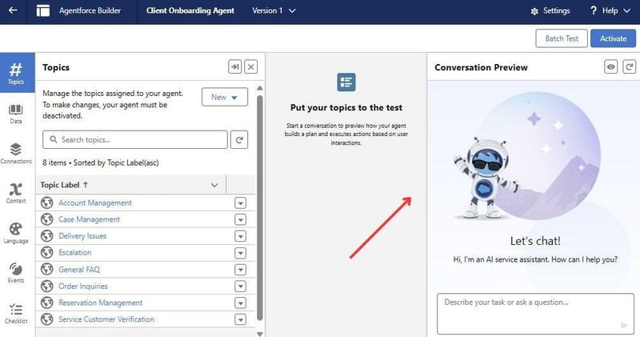Go back using the header arrow

13,10
